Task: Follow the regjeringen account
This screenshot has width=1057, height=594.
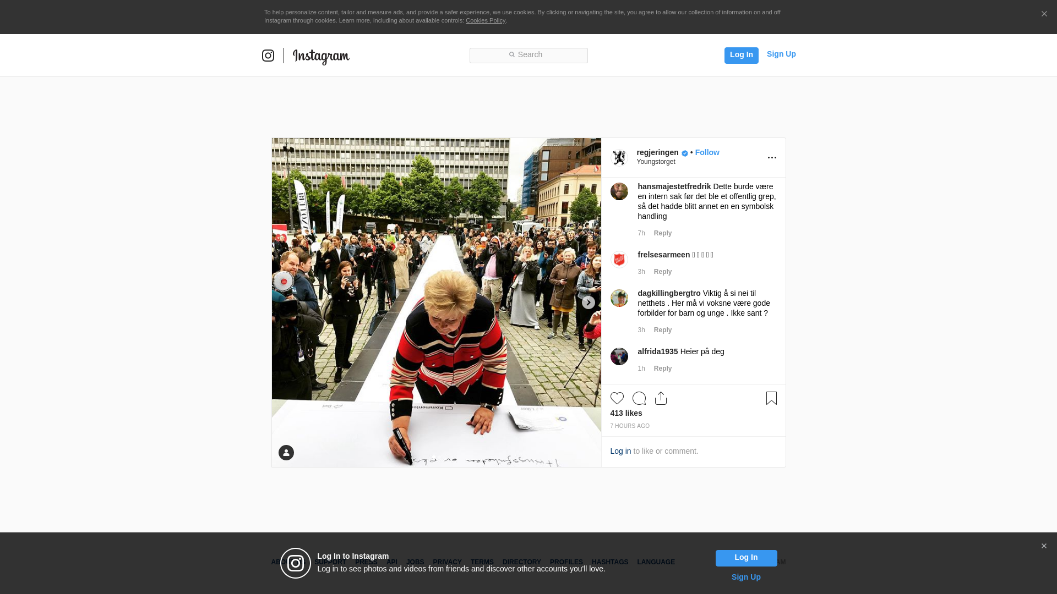Action: click(x=707, y=152)
